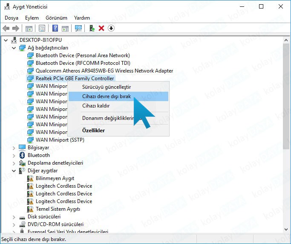This screenshot has width=291, height=244.
Task: Minimize the Aygıt Yöneticisi window
Action: 242,7
